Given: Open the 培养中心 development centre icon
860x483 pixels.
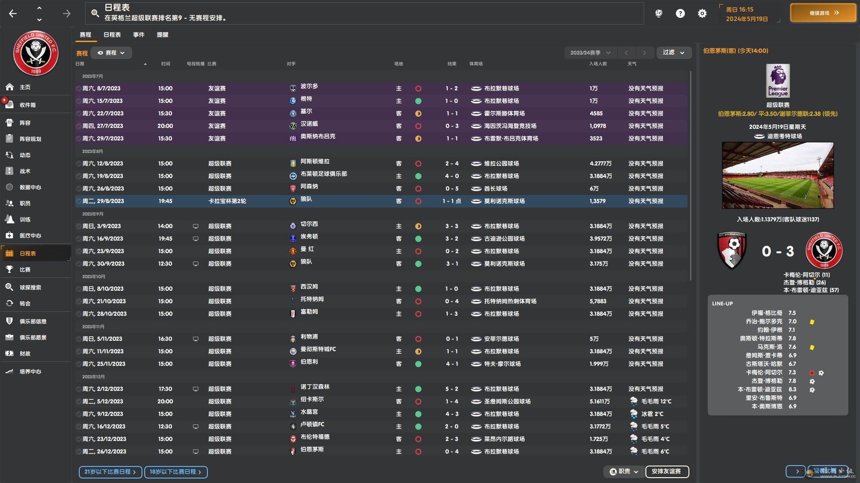Looking at the screenshot, I should [9, 371].
